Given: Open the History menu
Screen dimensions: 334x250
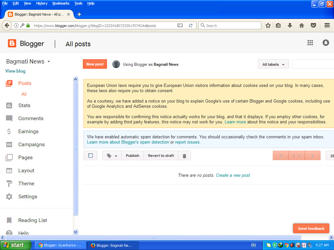Looking at the screenshot, I should click(x=41, y=3).
